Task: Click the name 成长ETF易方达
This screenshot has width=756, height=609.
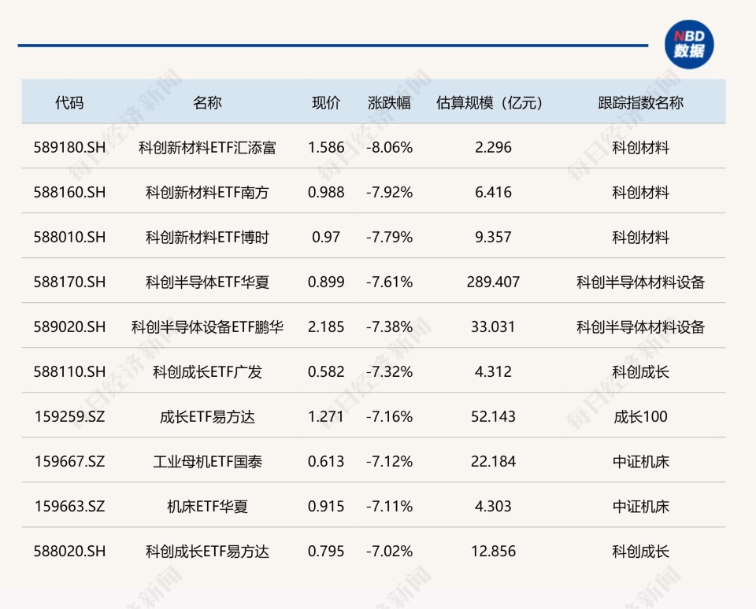Action: point(207,416)
